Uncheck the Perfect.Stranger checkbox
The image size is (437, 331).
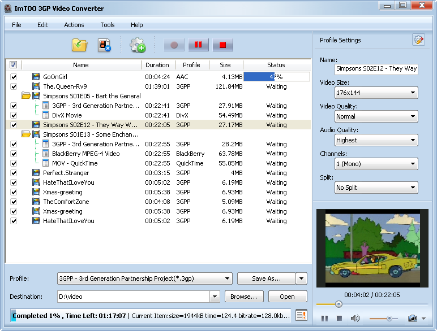(x=14, y=173)
